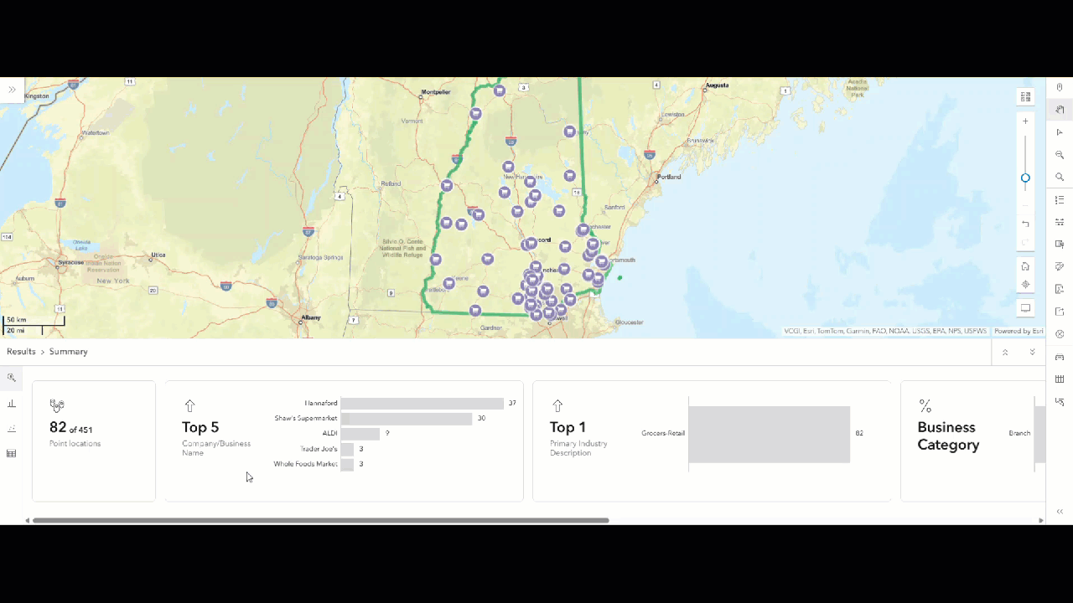This screenshot has width=1073, height=603.
Task: Open the basemap gallery
Action: click(x=1025, y=96)
